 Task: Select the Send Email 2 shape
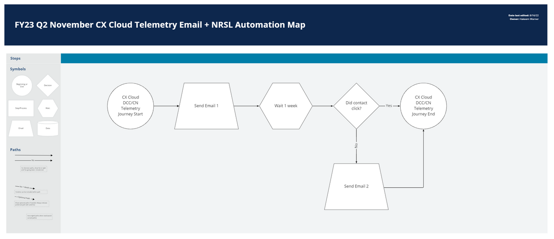coord(356,187)
